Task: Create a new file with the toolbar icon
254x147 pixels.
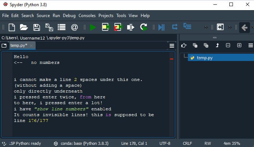Action: coord(12,27)
